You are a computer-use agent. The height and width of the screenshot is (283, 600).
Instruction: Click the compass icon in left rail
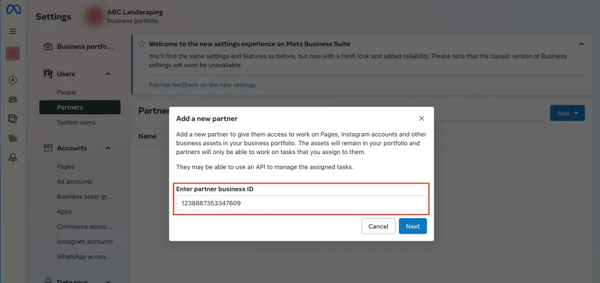[13, 80]
